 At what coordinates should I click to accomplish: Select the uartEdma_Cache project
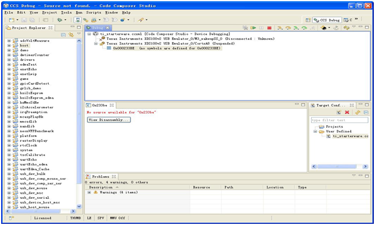pos(35,169)
